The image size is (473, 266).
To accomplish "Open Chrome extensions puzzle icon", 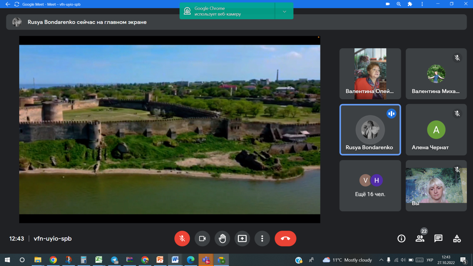I will (x=410, y=4).
